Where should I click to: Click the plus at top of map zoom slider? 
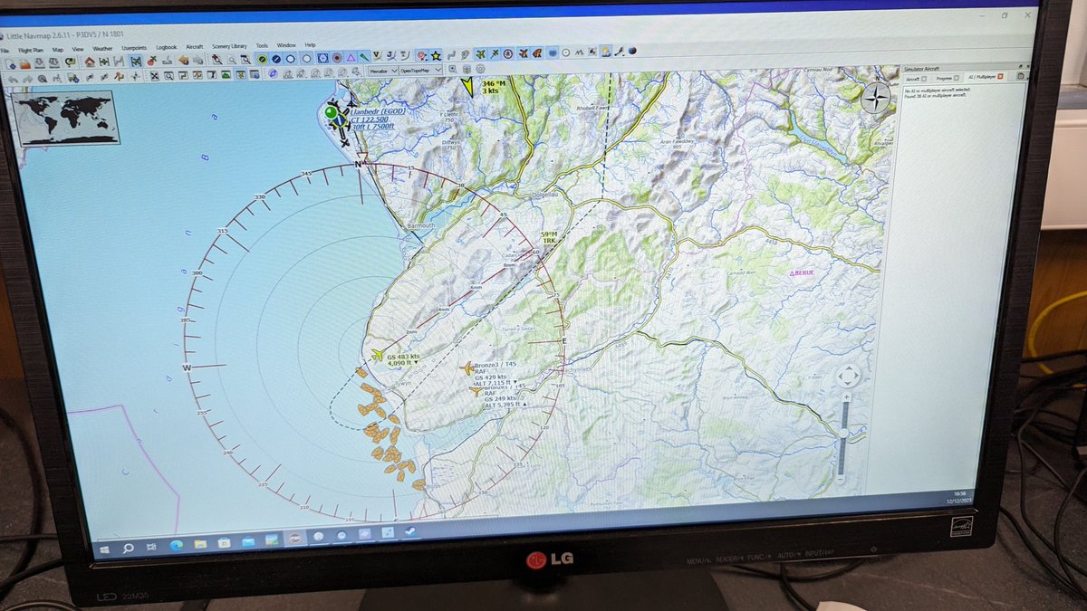click(846, 396)
